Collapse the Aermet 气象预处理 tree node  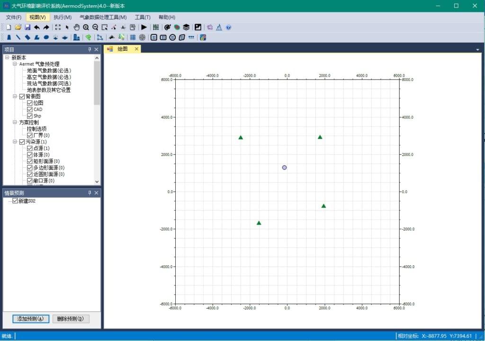[15, 64]
